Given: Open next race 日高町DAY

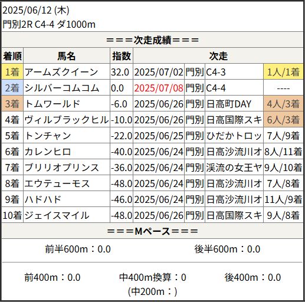Looking at the screenshot, I should (x=229, y=104).
